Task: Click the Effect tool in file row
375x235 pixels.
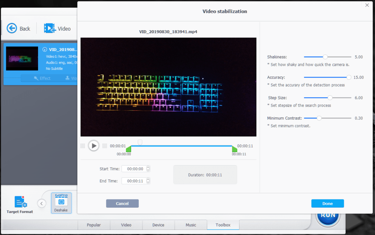Action: point(42,78)
